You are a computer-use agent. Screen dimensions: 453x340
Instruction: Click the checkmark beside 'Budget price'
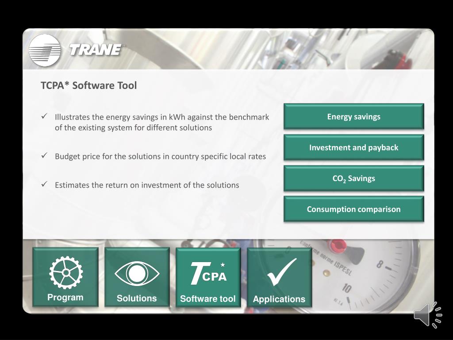(x=44, y=155)
